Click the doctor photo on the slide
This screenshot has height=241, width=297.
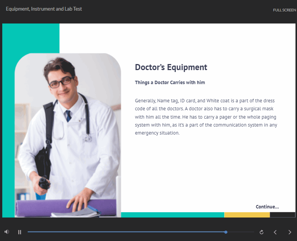(x=68, y=135)
